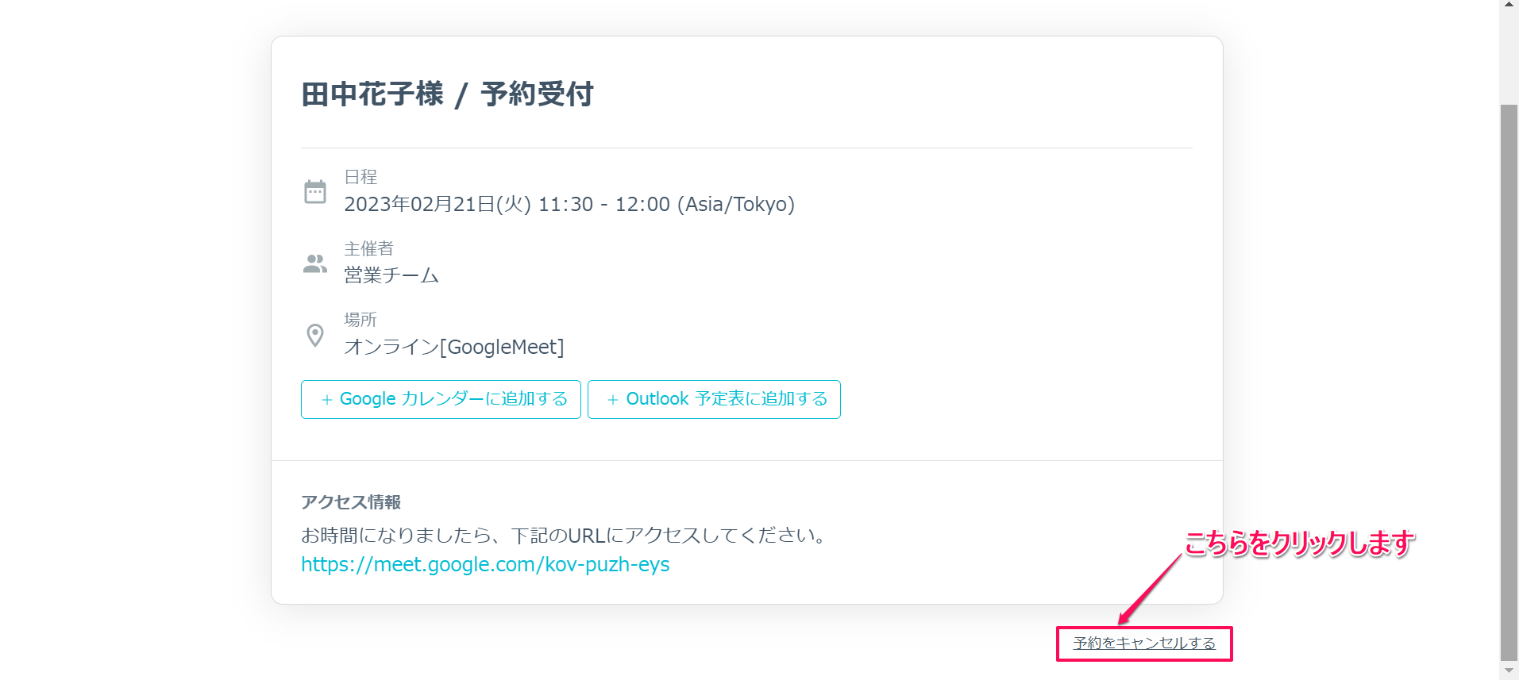Add the booking to Google カレンダー
Screen dimensions: 1519x680
pos(441,399)
